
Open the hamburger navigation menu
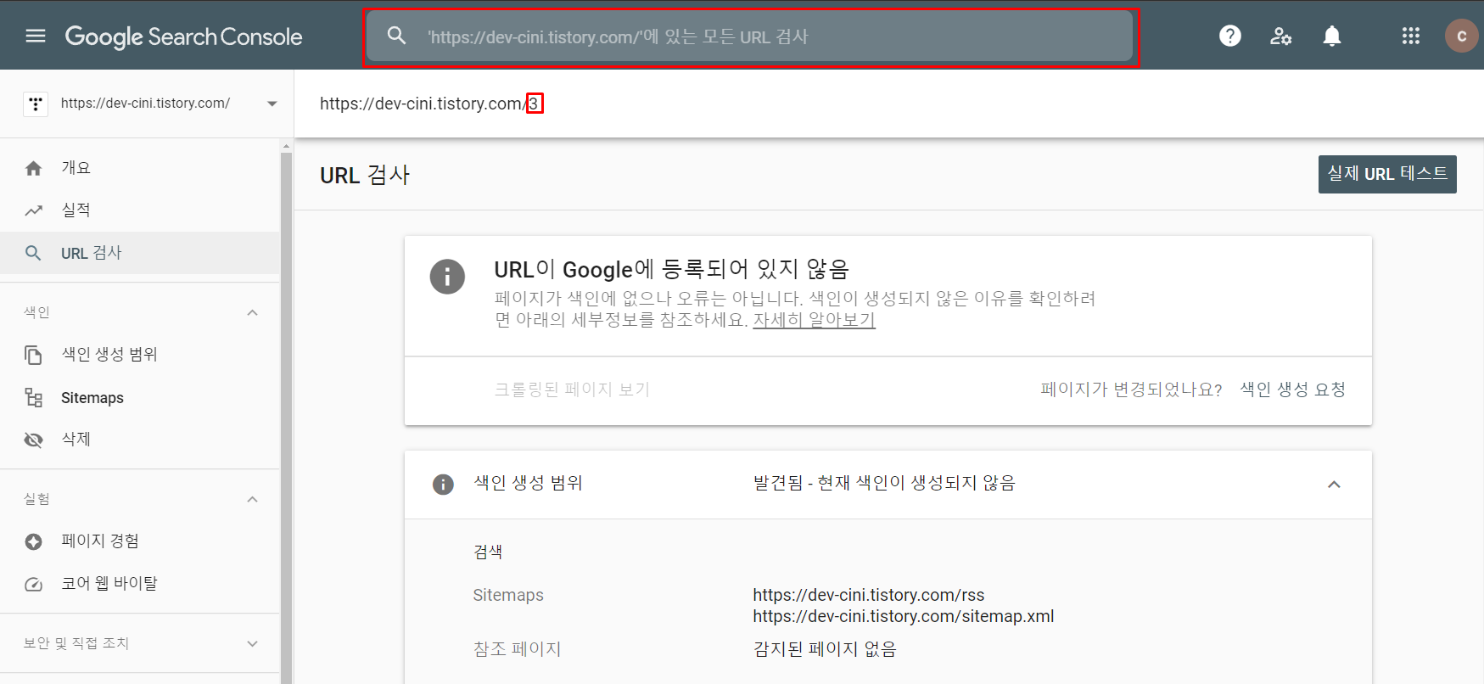pyautogui.click(x=36, y=36)
